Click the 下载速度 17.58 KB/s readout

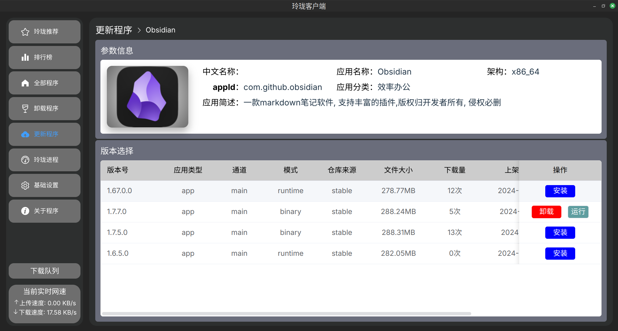click(45, 312)
